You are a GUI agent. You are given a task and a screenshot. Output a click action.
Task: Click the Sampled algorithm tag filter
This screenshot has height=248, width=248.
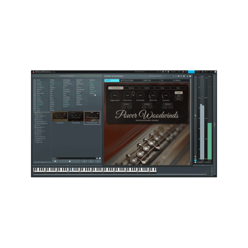[79, 95]
